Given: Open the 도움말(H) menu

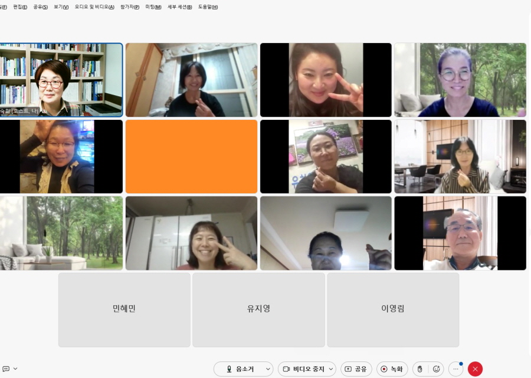Looking at the screenshot, I should 208,7.
